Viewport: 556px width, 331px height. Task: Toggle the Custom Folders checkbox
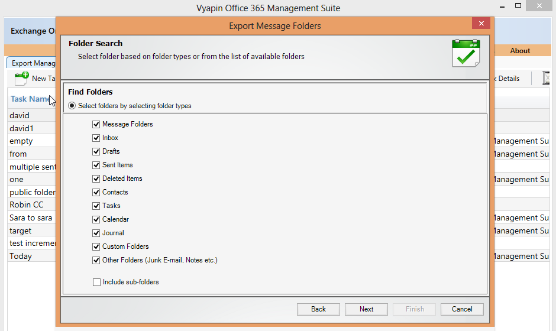pos(96,246)
